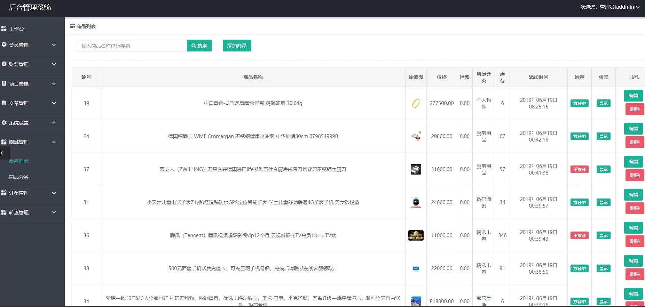The image size is (645, 307).
Task: Delete product 36 with 删除 button
Action: point(635,241)
